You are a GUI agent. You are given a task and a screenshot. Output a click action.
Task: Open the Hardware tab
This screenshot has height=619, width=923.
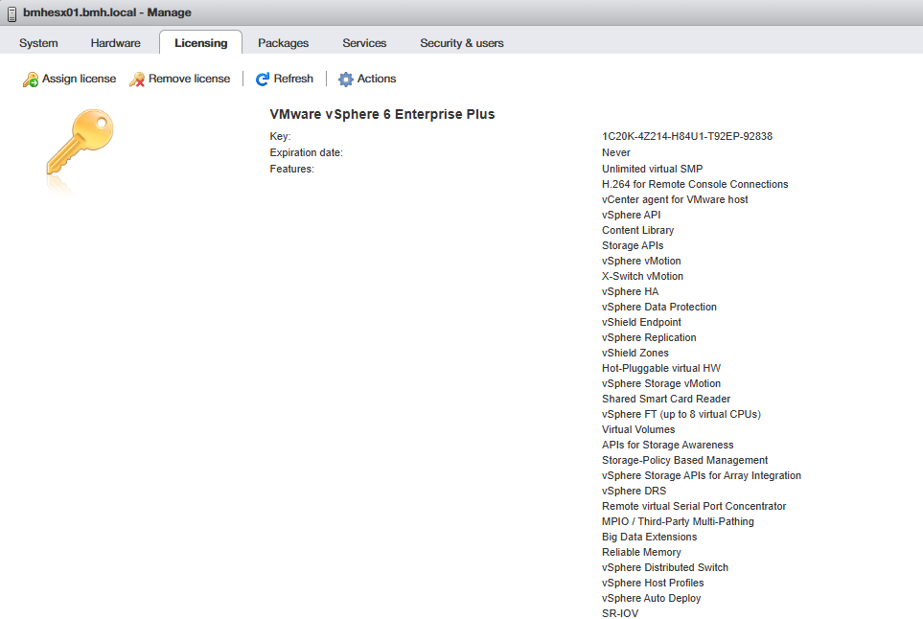coord(115,43)
